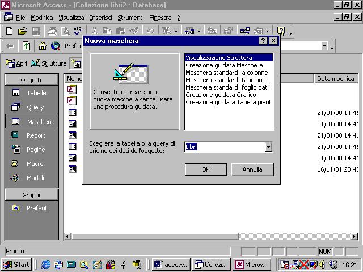Open the address combo box dropdown arrow

[324, 46]
